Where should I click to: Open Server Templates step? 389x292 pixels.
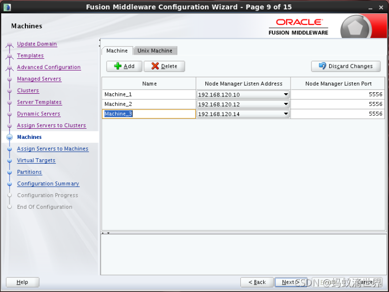pos(39,102)
